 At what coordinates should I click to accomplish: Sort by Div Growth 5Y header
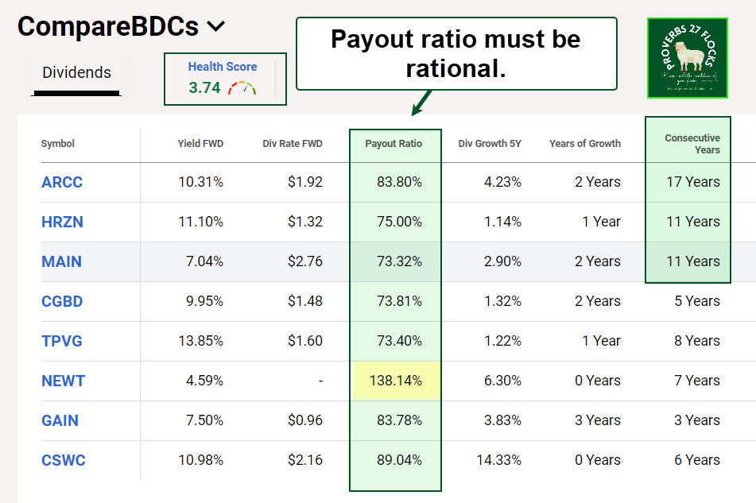pos(490,144)
